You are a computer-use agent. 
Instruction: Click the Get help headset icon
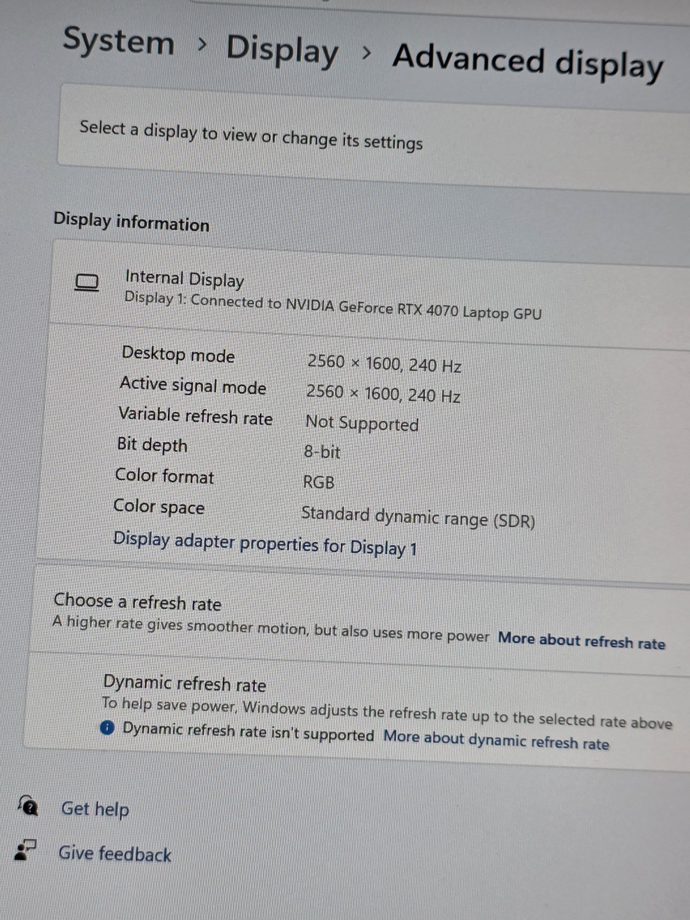[x=28, y=806]
